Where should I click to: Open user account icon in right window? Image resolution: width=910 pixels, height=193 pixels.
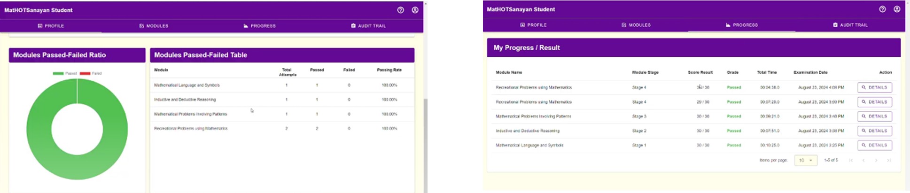897,9
